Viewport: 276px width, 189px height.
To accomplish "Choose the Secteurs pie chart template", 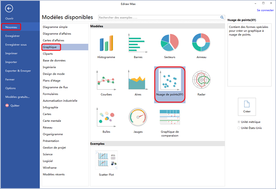I will click(x=169, y=46).
